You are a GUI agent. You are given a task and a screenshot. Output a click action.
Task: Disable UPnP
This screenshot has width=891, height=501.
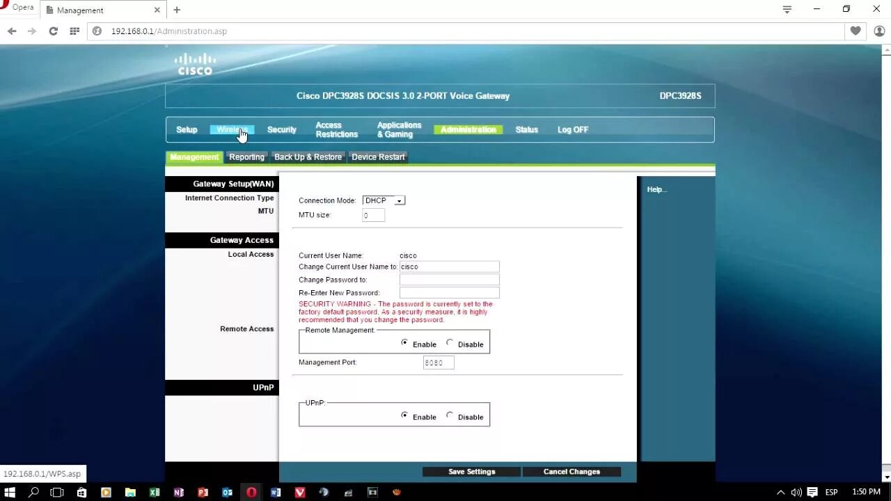pyautogui.click(x=450, y=415)
